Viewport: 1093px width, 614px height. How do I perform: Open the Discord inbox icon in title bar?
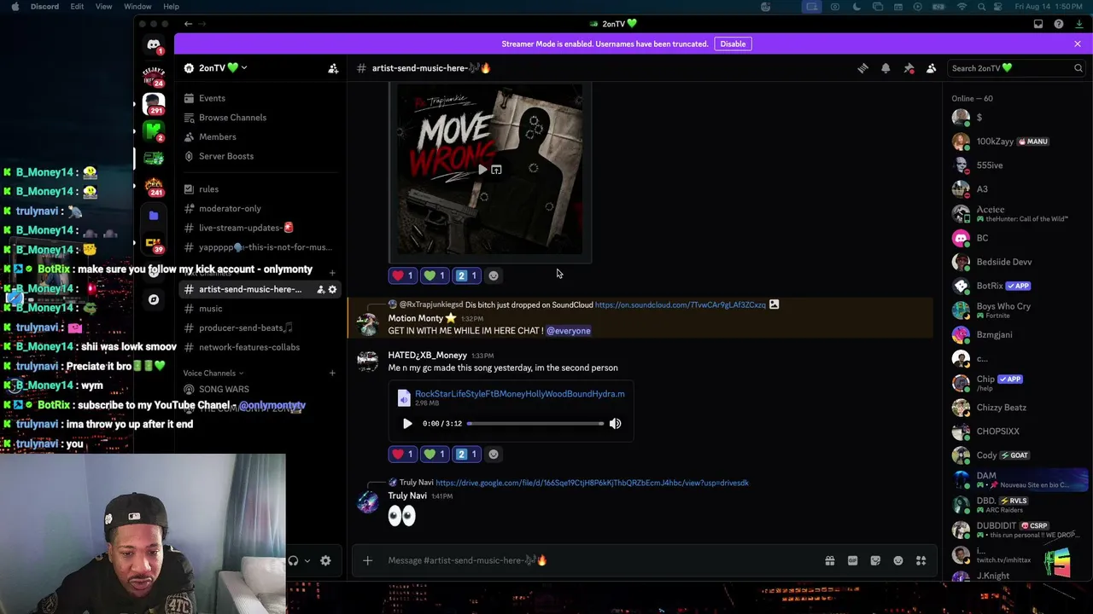[1038, 24]
